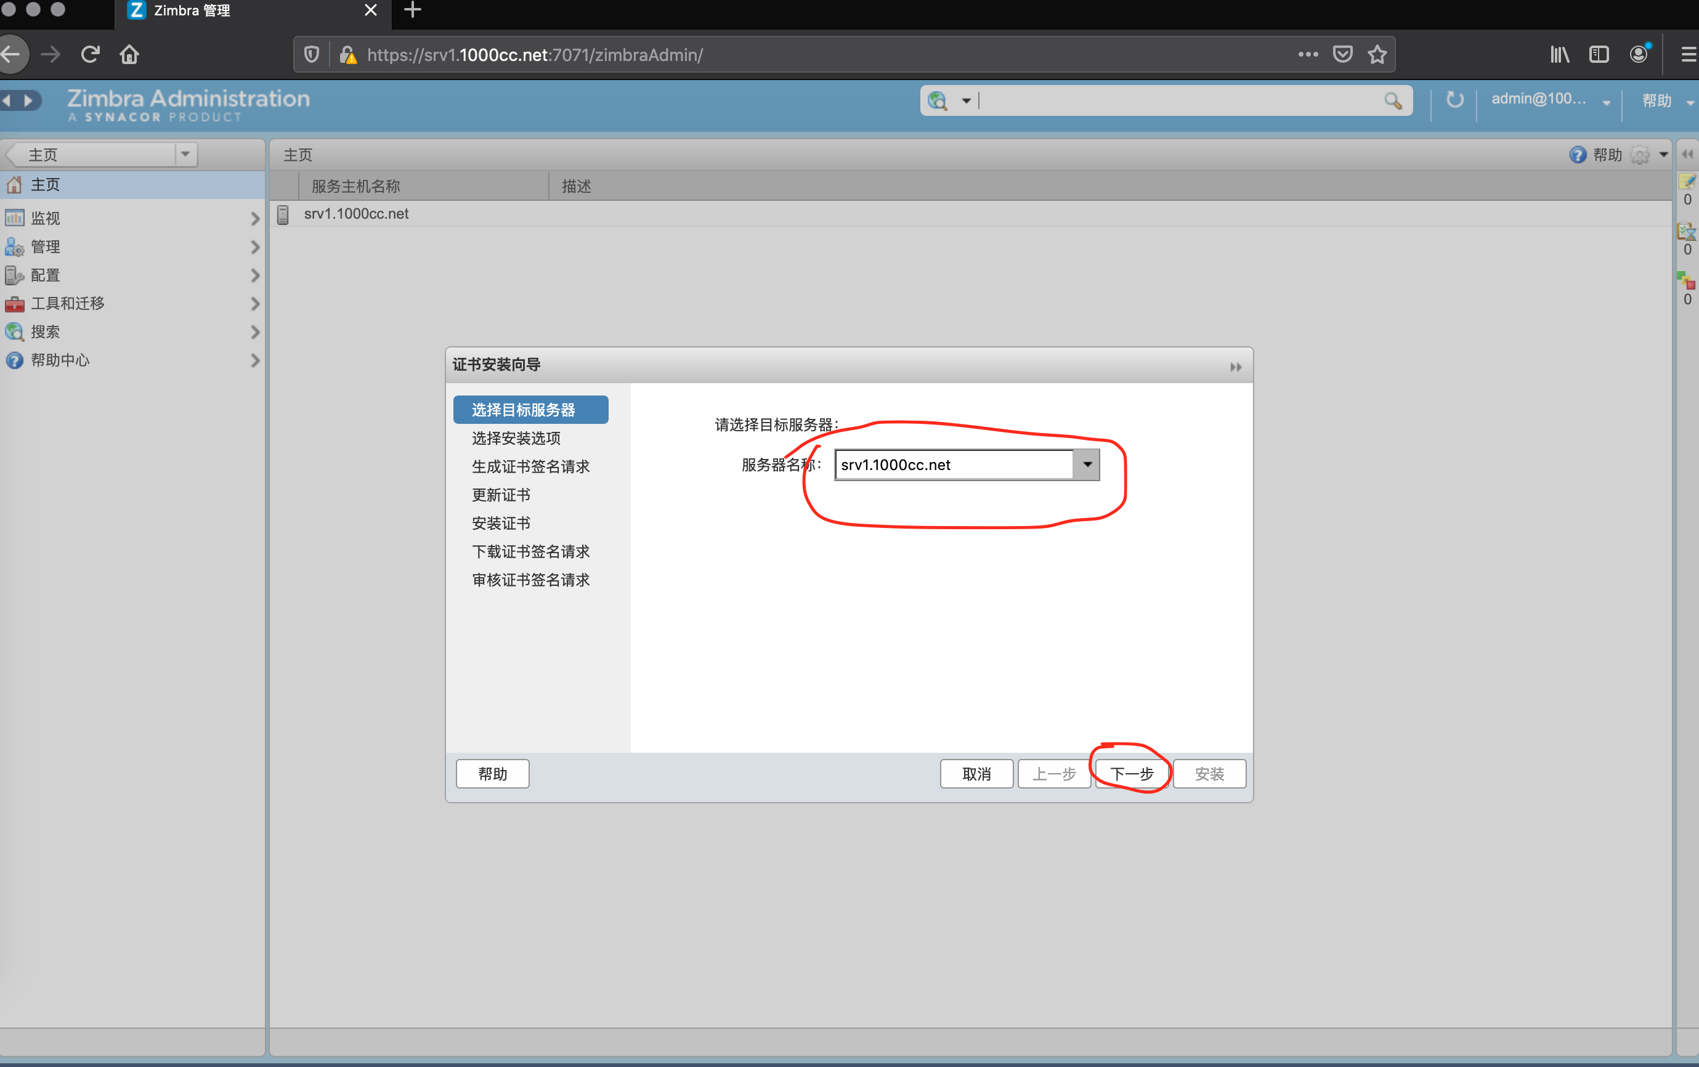Click the 配置 server icon
Image resolution: width=1699 pixels, height=1067 pixels.
coord(14,275)
